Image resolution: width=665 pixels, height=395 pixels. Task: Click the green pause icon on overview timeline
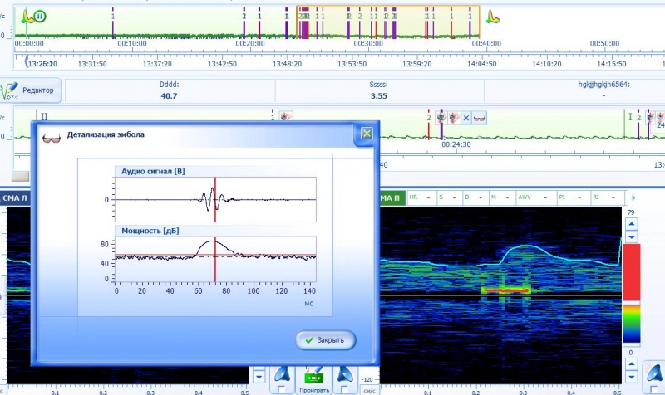point(41,16)
